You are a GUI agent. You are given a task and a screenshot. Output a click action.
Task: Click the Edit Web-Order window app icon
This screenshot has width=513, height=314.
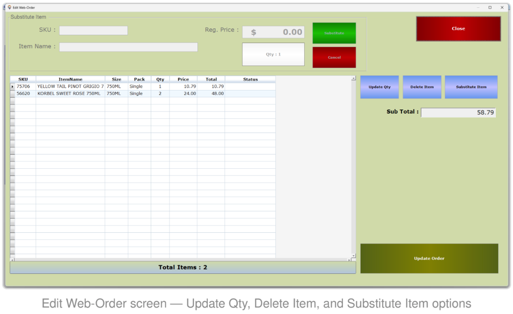(x=9, y=7)
